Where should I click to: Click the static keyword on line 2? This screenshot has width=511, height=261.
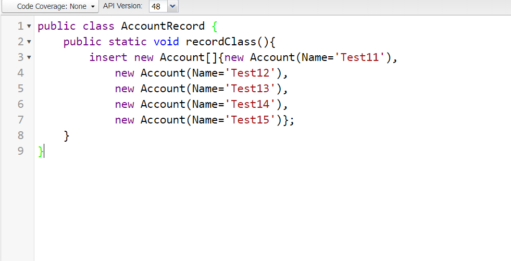pos(128,42)
